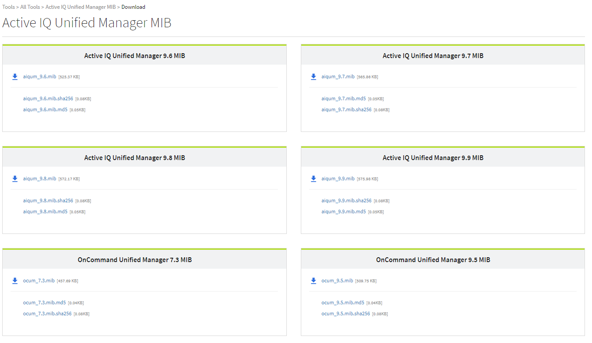Open the aiqum_9.7.mib.md5 file link
Image resolution: width=592 pixels, height=343 pixels.
click(x=343, y=99)
